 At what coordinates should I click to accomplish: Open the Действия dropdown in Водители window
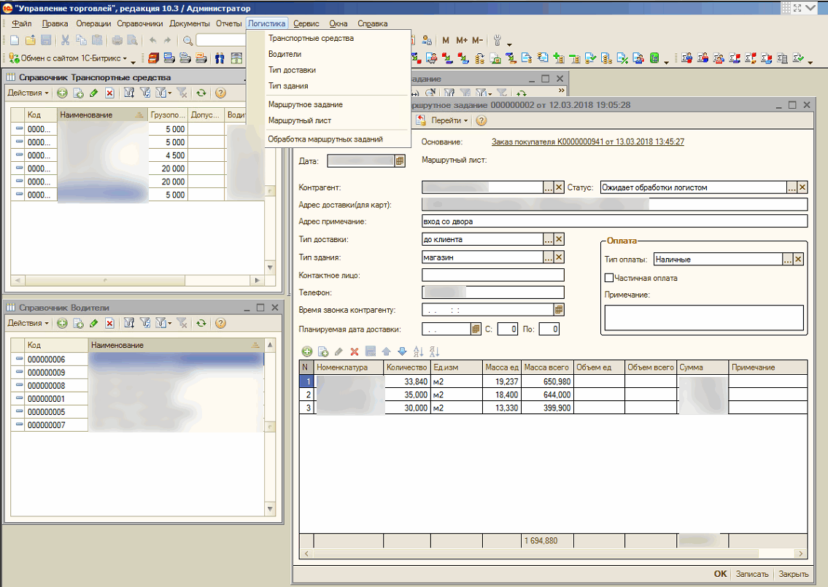click(28, 323)
